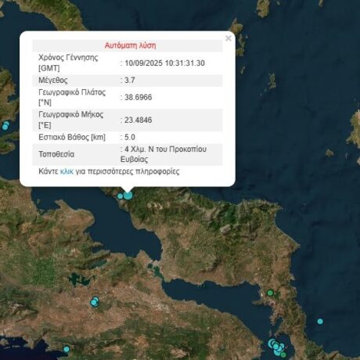Select green marker touching the dense cyan cluster
The width and height of the screenshot is (360, 360).
(283, 355)
